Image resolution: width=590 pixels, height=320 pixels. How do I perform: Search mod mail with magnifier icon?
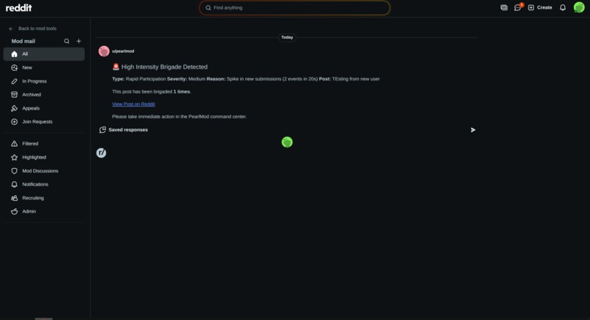tap(67, 42)
